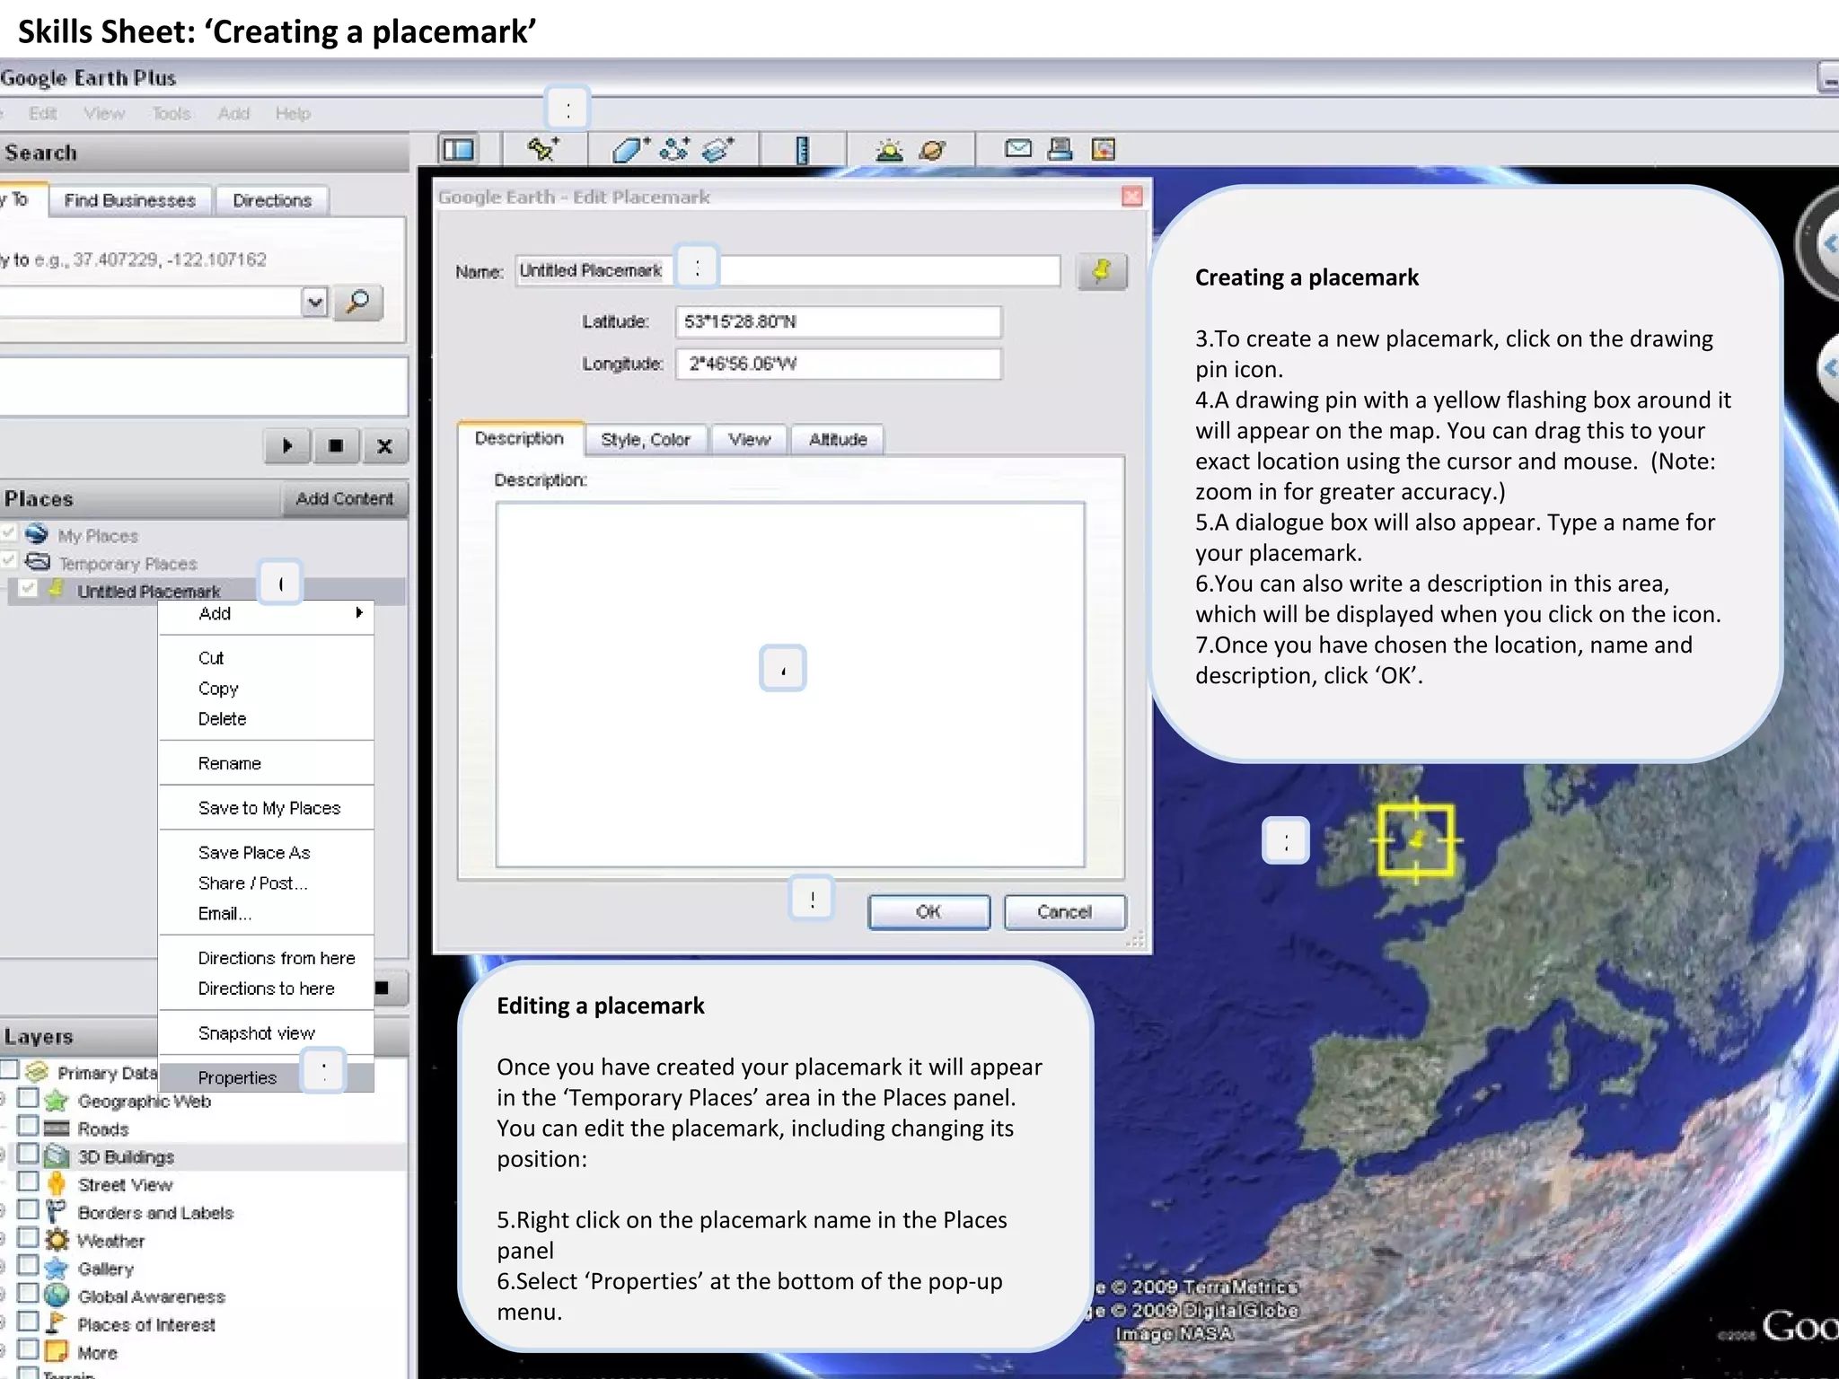Select the Add Polygon tool icon
Image resolution: width=1839 pixels, height=1379 pixels.
click(x=630, y=149)
